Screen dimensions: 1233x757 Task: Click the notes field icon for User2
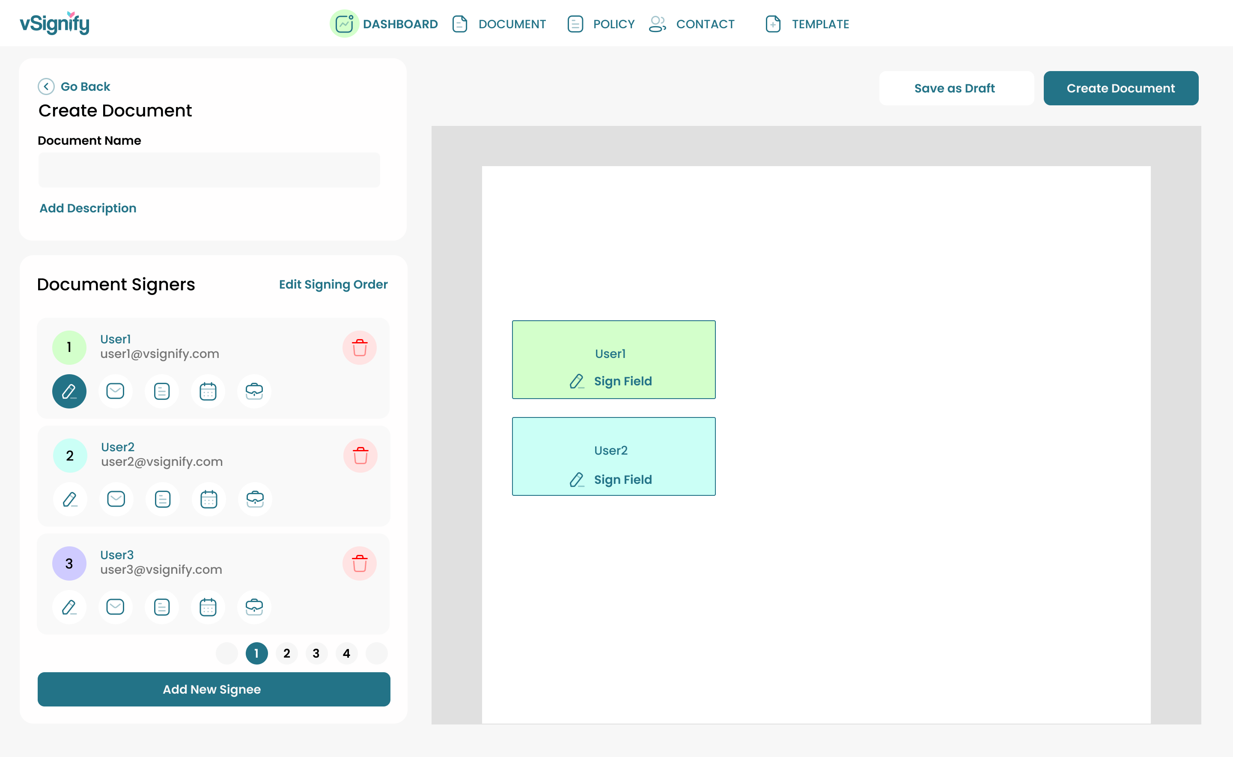pyautogui.click(x=162, y=499)
